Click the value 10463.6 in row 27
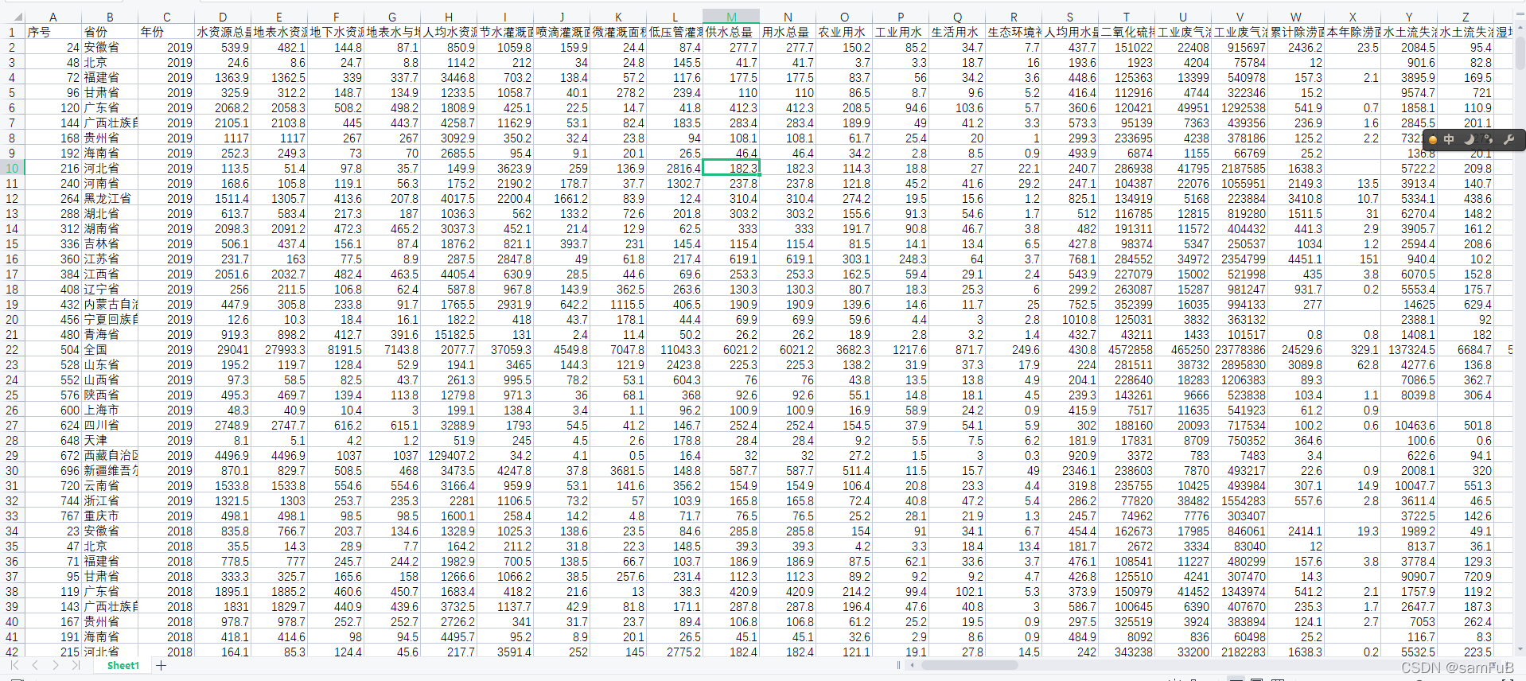The image size is (1526, 681). click(1409, 425)
